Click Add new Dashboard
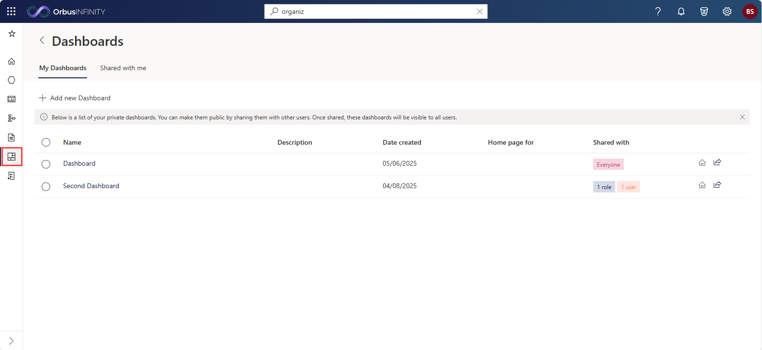Viewport: 762px width, 350px height. (x=75, y=98)
